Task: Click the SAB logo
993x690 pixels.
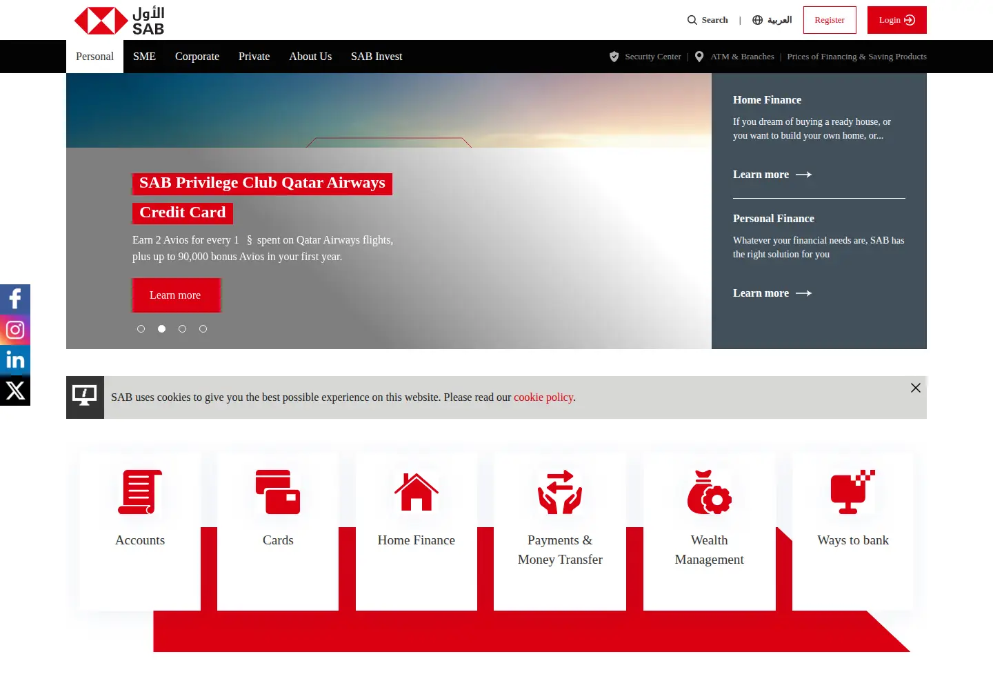Action: [119, 21]
